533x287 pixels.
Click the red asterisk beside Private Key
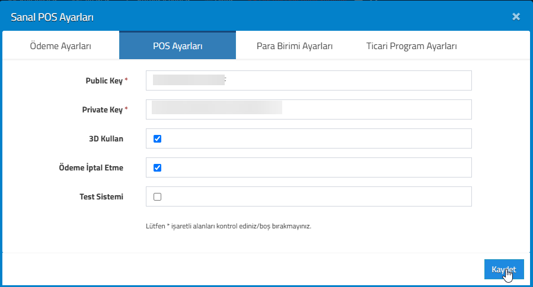[x=126, y=108]
